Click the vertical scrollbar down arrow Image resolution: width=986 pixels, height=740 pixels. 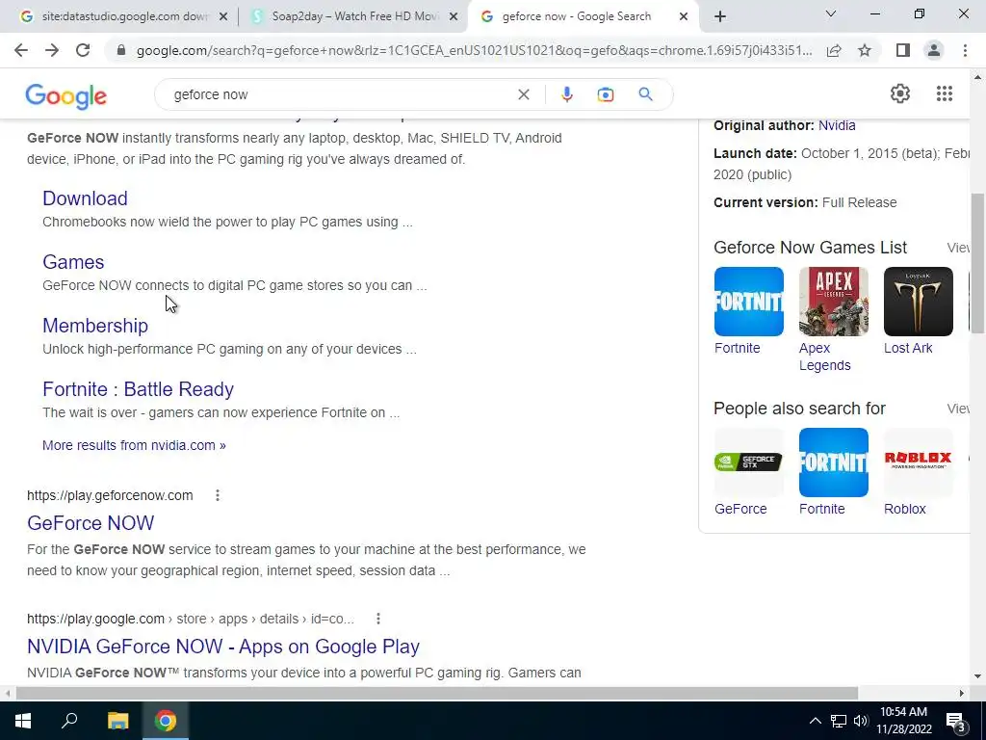(x=977, y=676)
